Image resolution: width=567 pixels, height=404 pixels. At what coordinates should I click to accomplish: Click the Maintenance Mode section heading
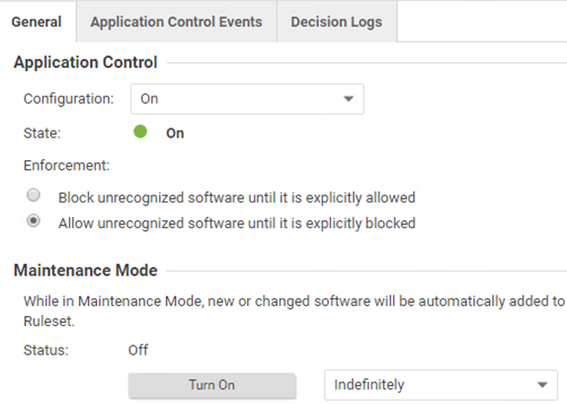[85, 271]
